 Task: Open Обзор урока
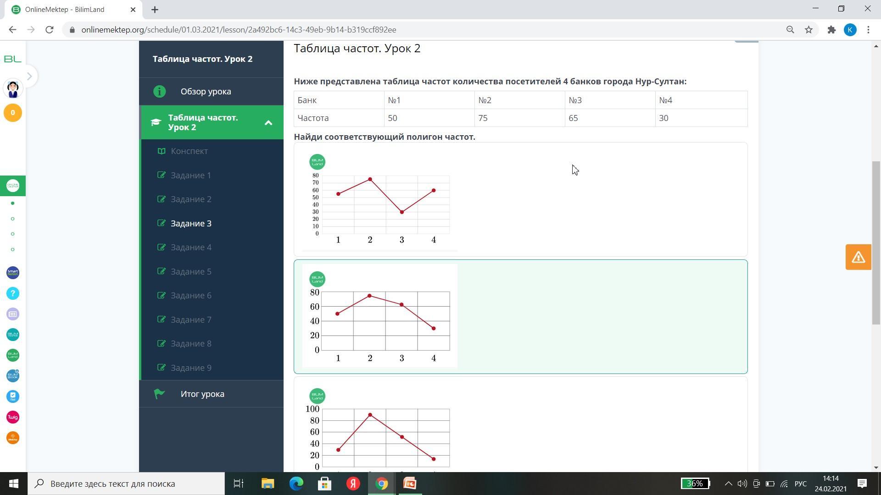[206, 92]
